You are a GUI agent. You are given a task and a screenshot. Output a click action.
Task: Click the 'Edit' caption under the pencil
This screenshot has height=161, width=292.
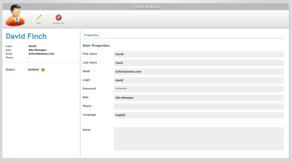click(x=39, y=23)
